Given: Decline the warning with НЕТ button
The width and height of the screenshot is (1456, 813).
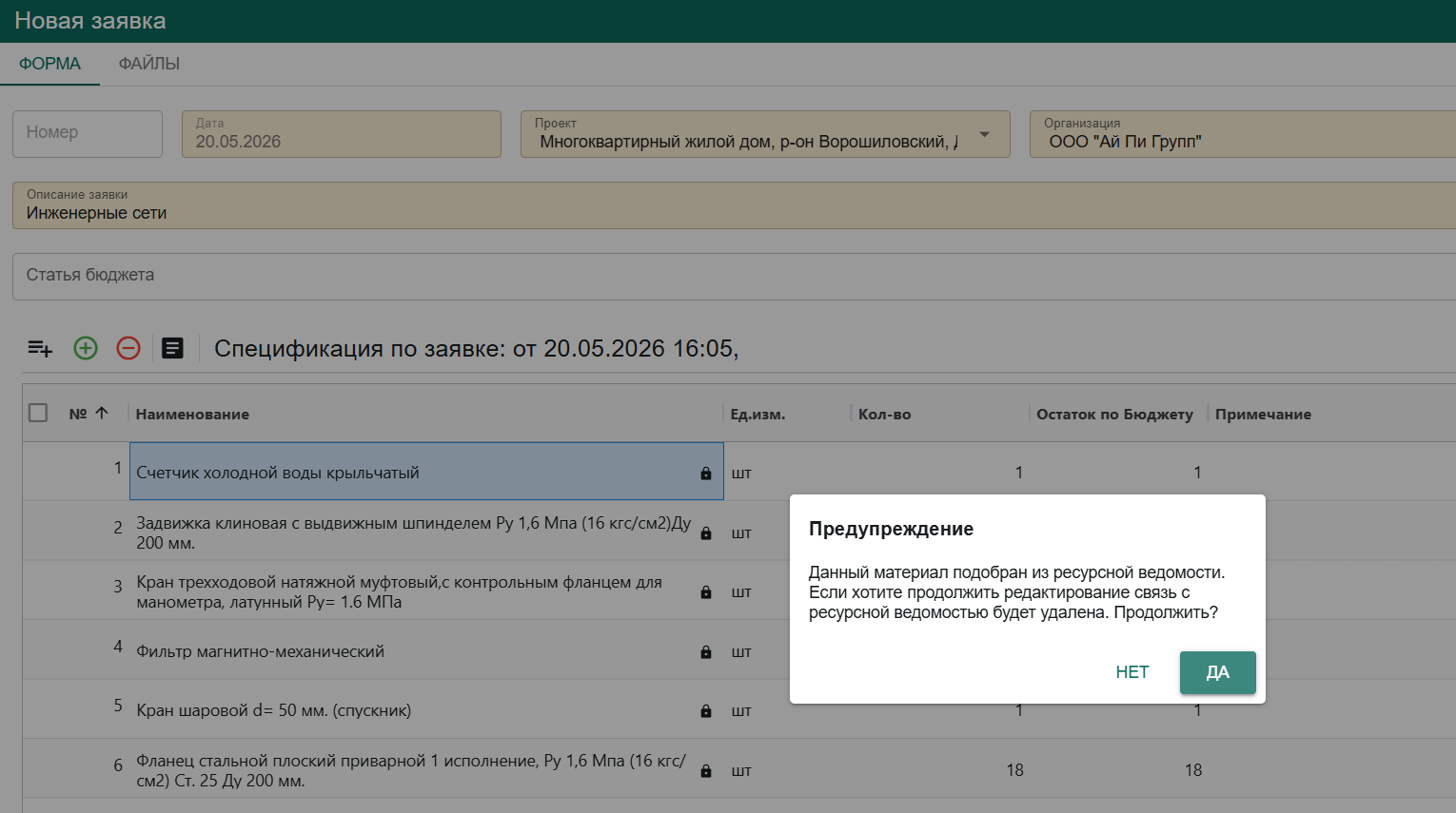Looking at the screenshot, I should 1131,672.
